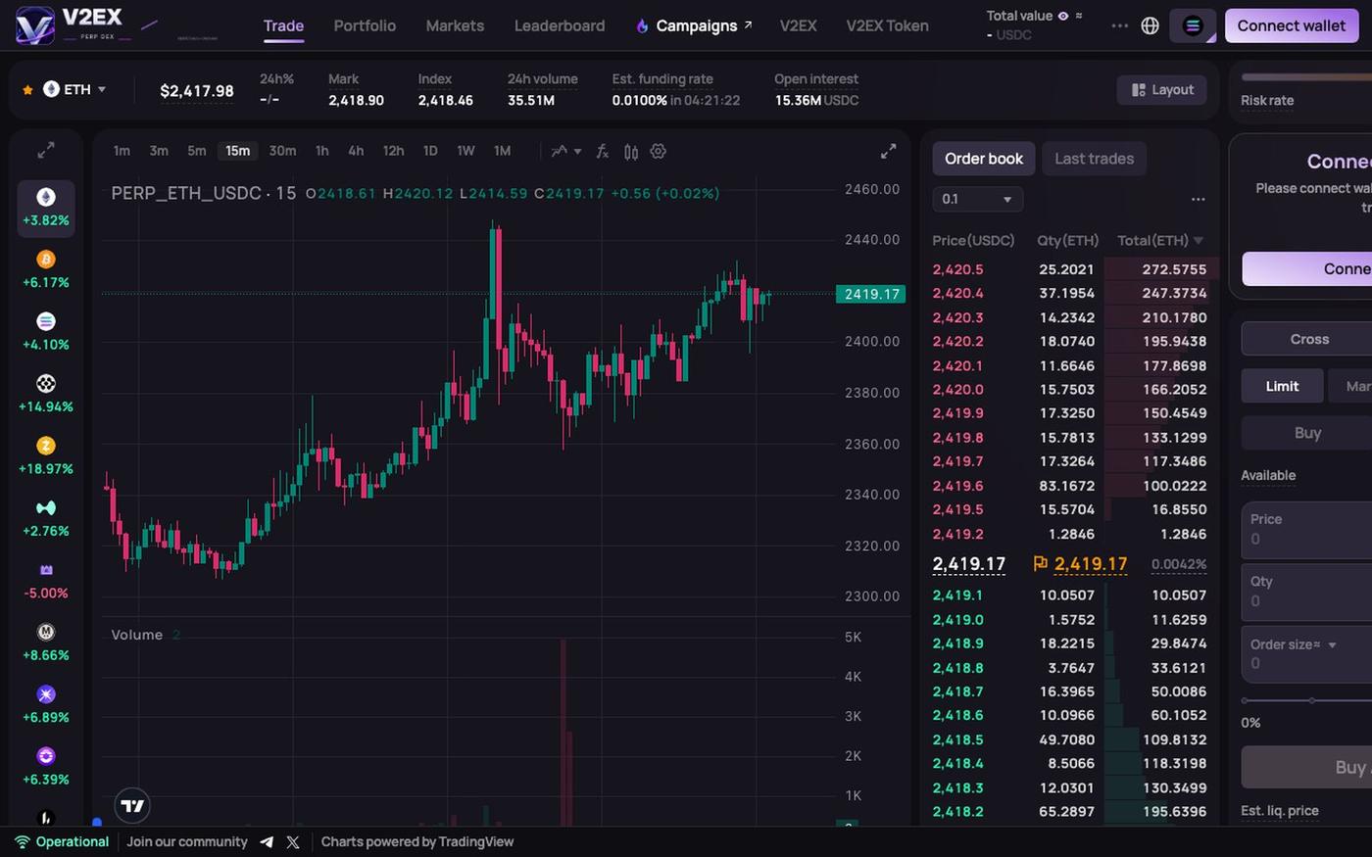Viewport: 1372px width, 857px height.
Task: Open the 0.1 price grouping dropdown
Action: (x=977, y=199)
